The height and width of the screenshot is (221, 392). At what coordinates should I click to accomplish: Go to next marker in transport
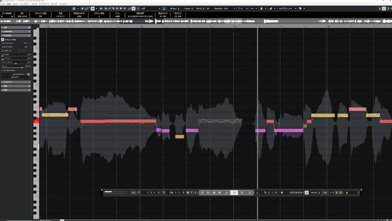(208, 192)
